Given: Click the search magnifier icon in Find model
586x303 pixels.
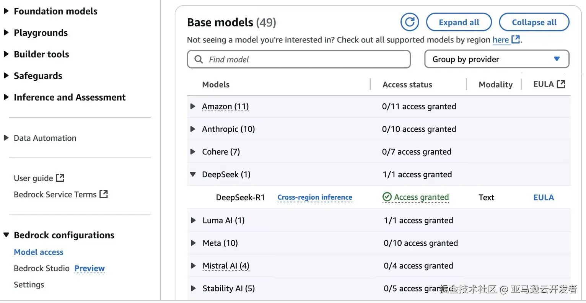Looking at the screenshot, I should tap(199, 59).
